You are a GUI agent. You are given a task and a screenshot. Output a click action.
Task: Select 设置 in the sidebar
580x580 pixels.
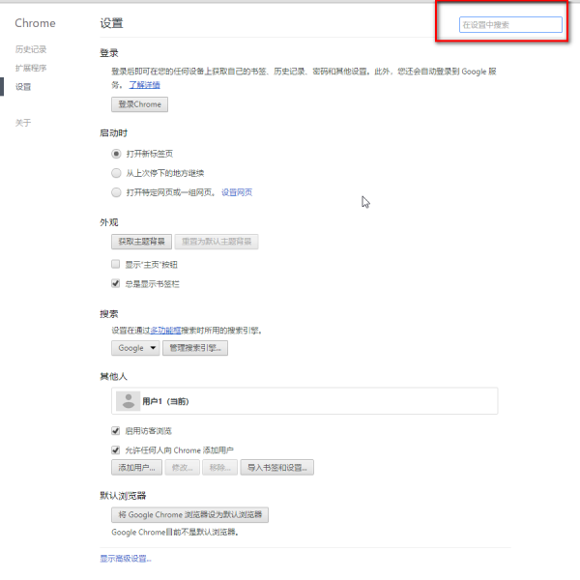point(23,87)
